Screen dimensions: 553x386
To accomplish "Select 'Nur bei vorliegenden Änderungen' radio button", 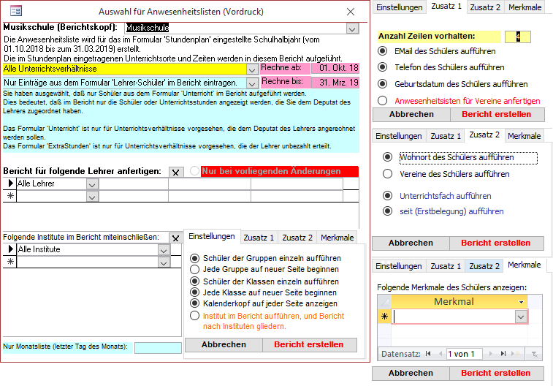I will pos(194,171).
